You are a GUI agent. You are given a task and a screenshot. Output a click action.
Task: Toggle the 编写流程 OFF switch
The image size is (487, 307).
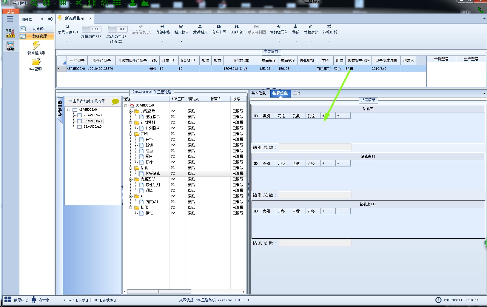click(x=91, y=29)
